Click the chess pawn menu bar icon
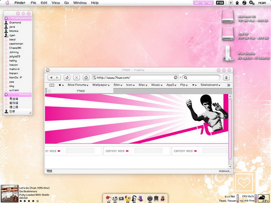Screen dimensions: 271x203 (237, 3)
